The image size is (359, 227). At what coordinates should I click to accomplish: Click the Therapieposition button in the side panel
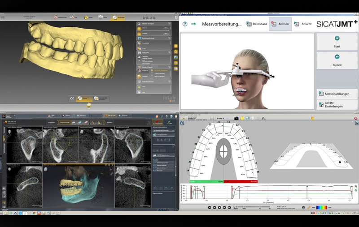pos(163,135)
